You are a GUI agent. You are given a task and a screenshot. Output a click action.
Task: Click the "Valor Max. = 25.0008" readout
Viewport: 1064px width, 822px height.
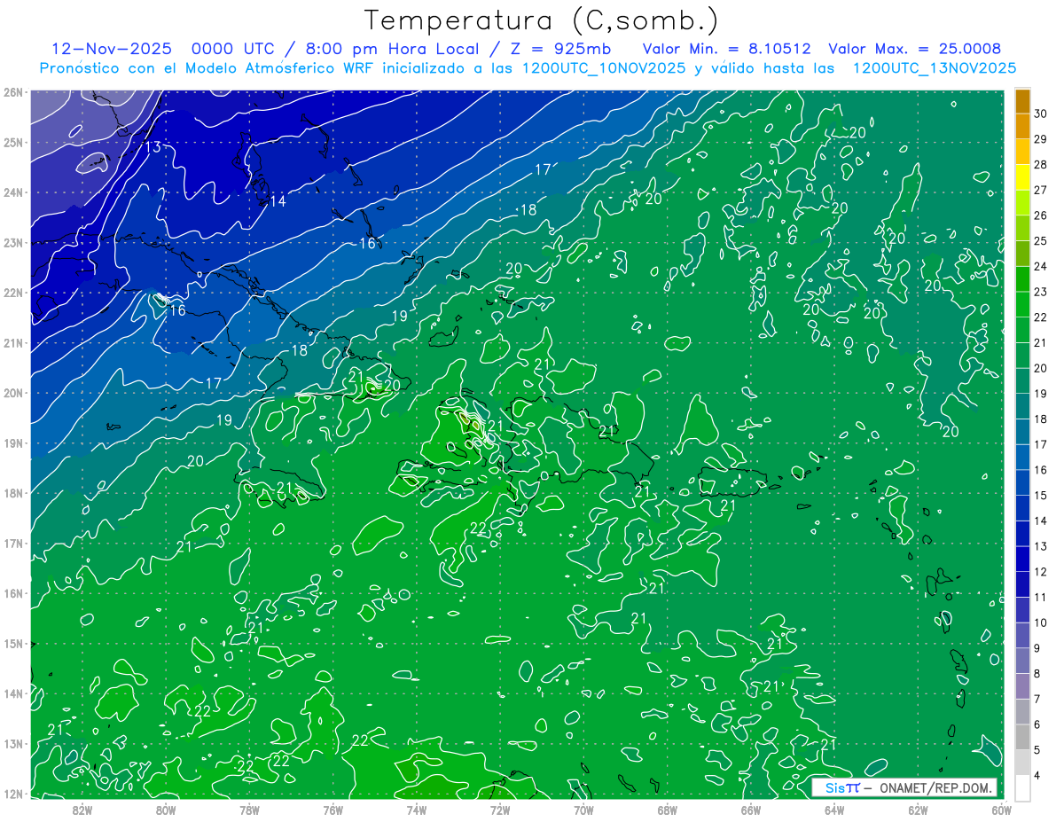click(x=915, y=49)
